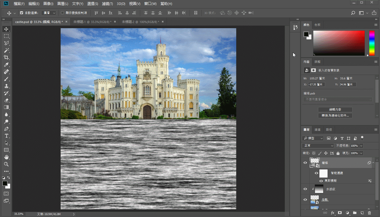This screenshot has width=380, height=217.
Task: Click the rainbow hue slider strip
Action: pyautogui.click(x=371, y=43)
